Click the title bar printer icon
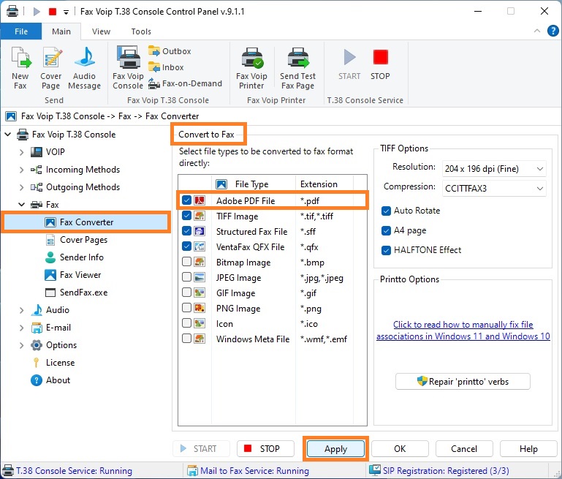Image resolution: width=562 pixels, height=479 pixels. coord(12,11)
